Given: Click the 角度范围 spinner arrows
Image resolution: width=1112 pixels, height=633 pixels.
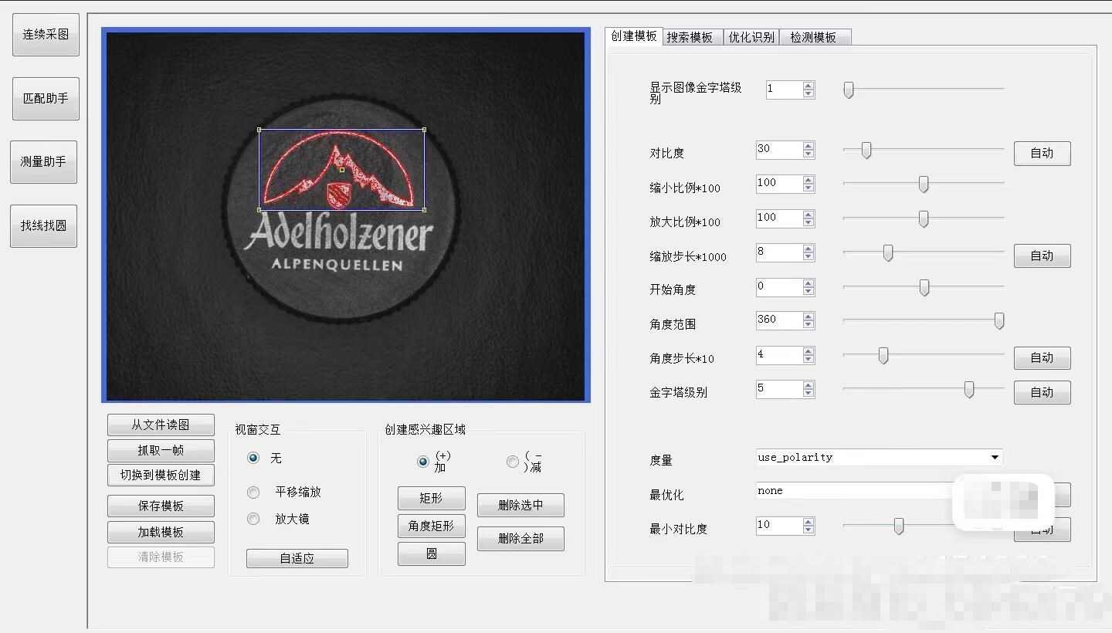Looking at the screenshot, I should (x=809, y=320).
